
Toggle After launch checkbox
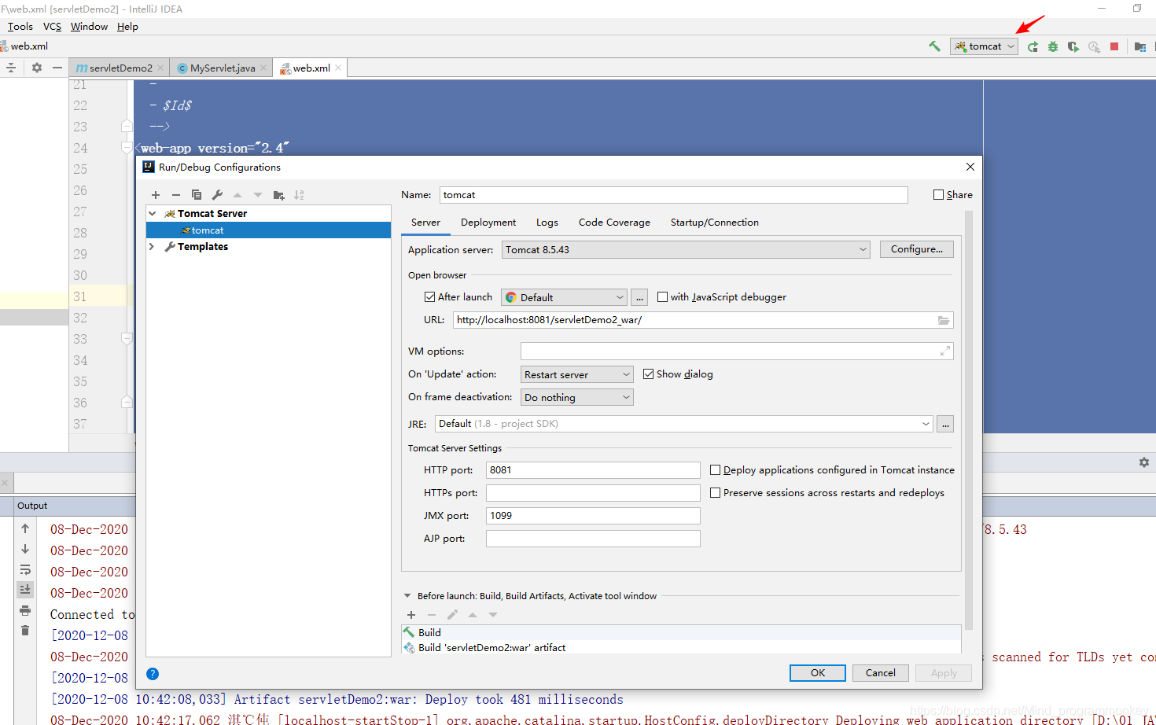pos(429,297)
